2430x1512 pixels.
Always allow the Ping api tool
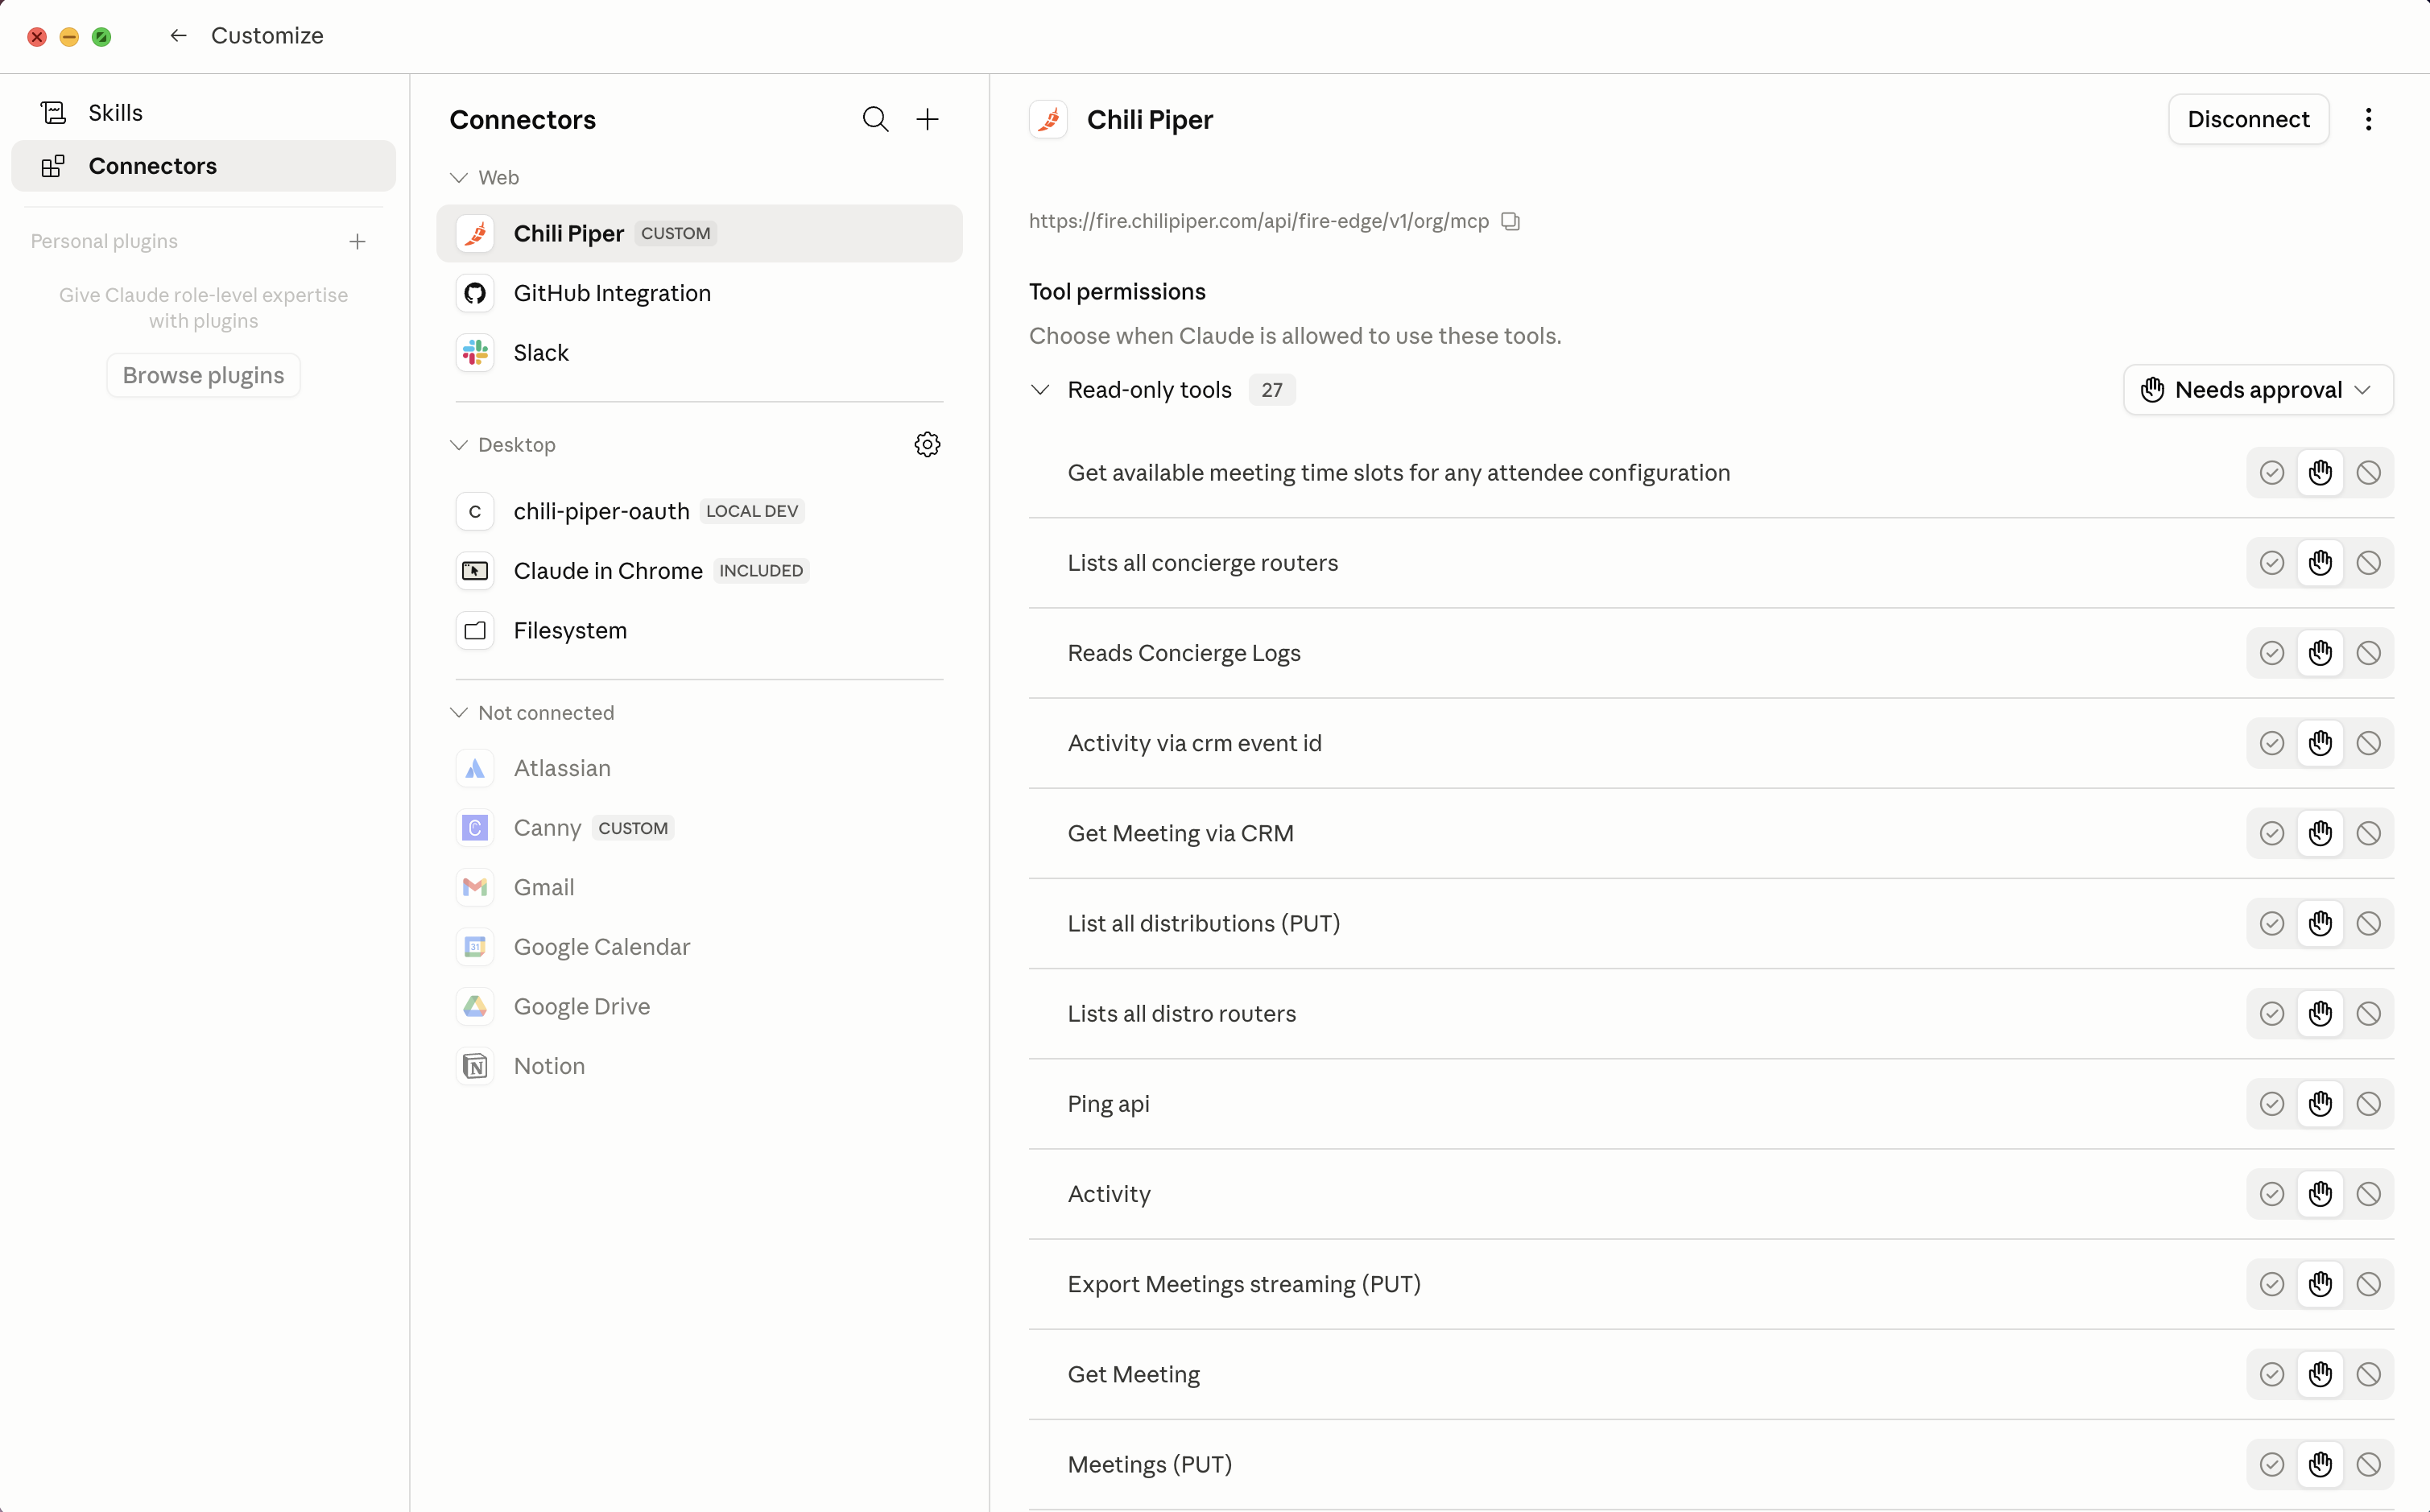click(x=2272, y=1104)
